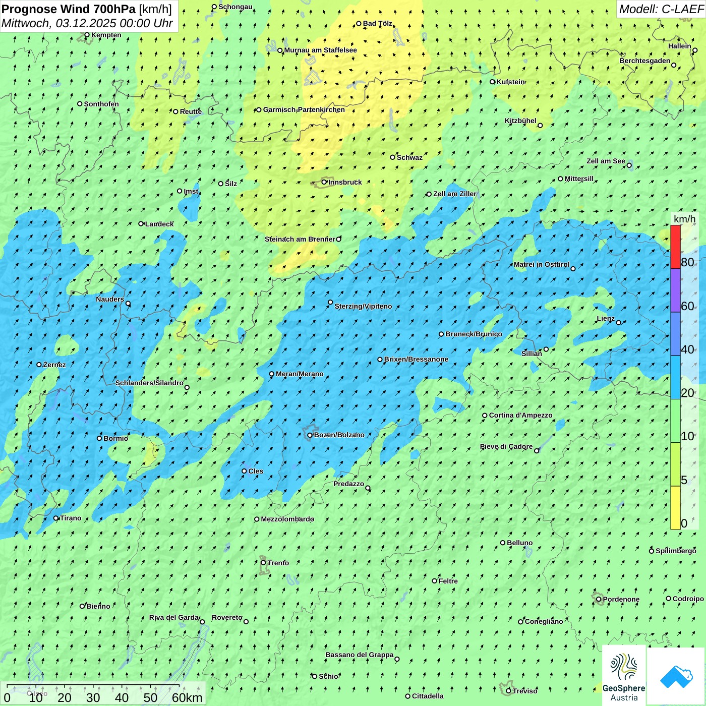Click the 'Meran/Merano' label
The height and width of the screenshot is (706, 706).
[x=300, y=374]
